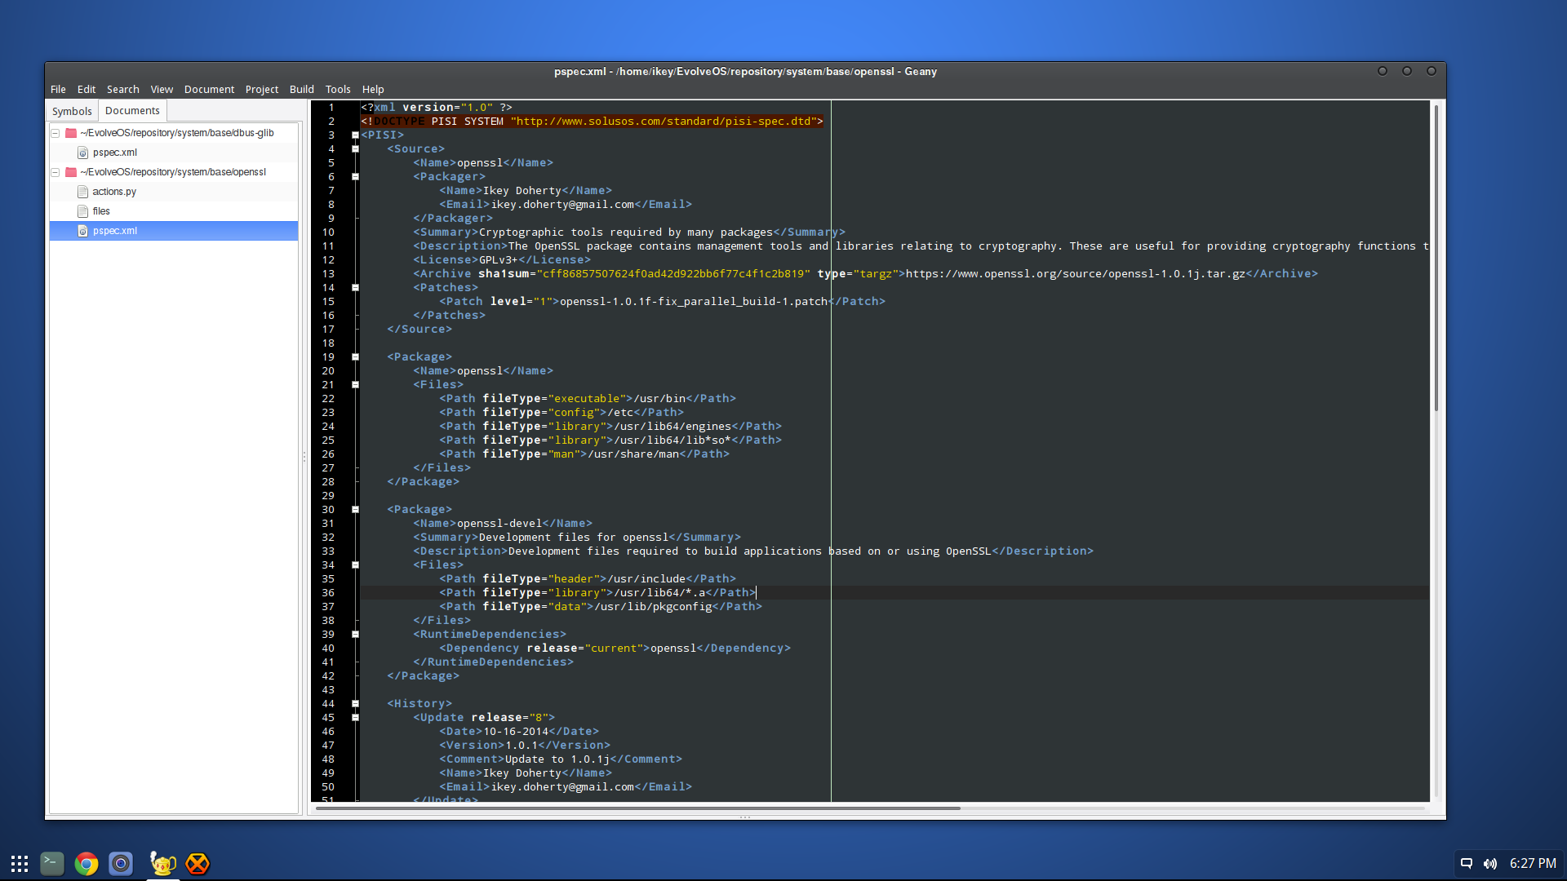Click the 6:27 PM clock
Screen dimensions: 1567x881
pos(1533,863)
